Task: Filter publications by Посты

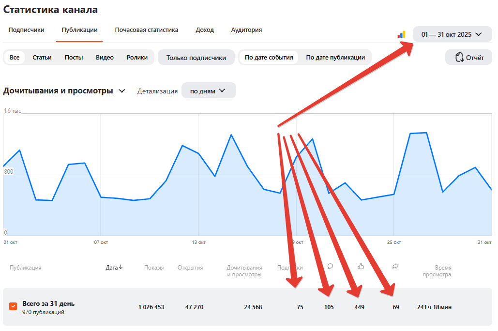Action: pos(74,58)
